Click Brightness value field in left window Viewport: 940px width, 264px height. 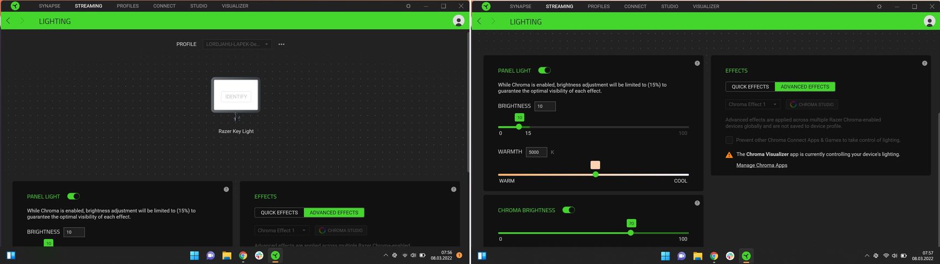tap(74, 232)
